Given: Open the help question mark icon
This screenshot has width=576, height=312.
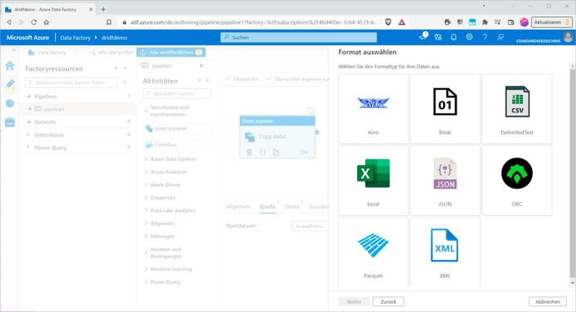Looking at the screenshot, I should 485,37.
